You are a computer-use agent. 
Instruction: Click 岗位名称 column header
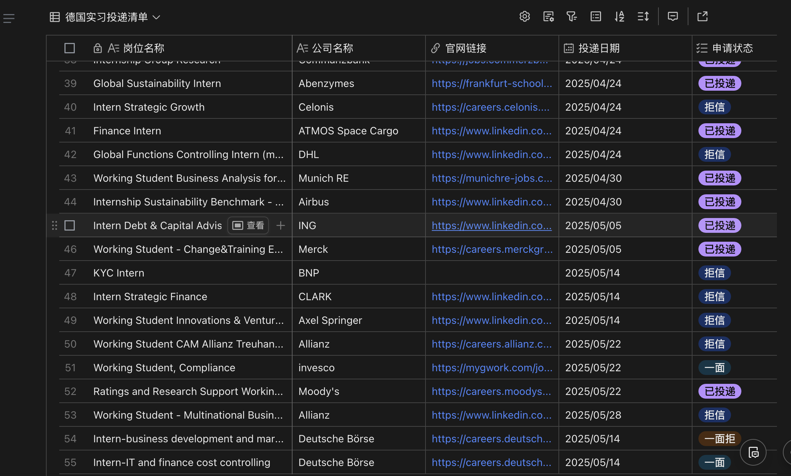tap(169, 48)
